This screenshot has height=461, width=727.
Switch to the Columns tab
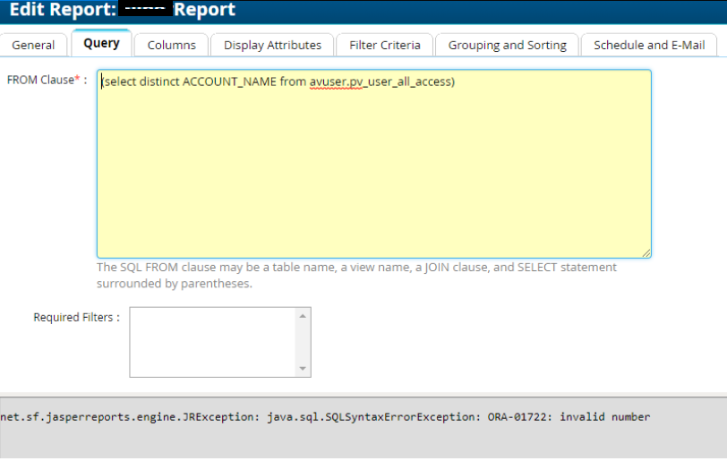tap(171, 45)
